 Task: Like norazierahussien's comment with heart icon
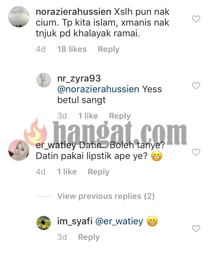coord(196,19)
